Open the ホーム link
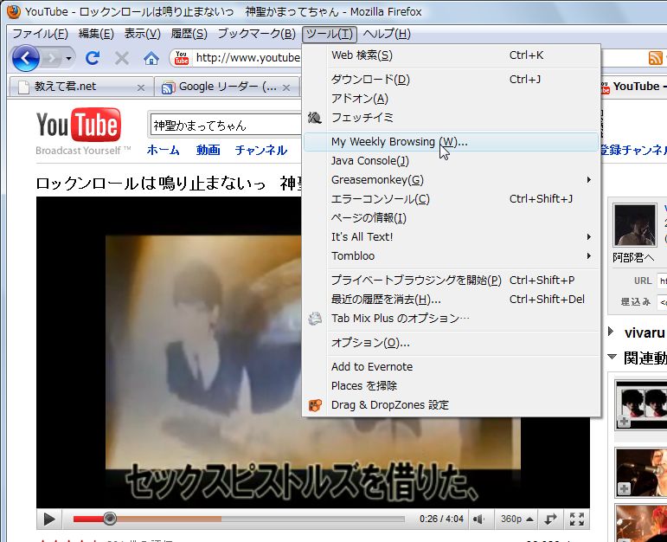Screen dimensions: 667x542 pyautogui.click(x=163, y=150)
